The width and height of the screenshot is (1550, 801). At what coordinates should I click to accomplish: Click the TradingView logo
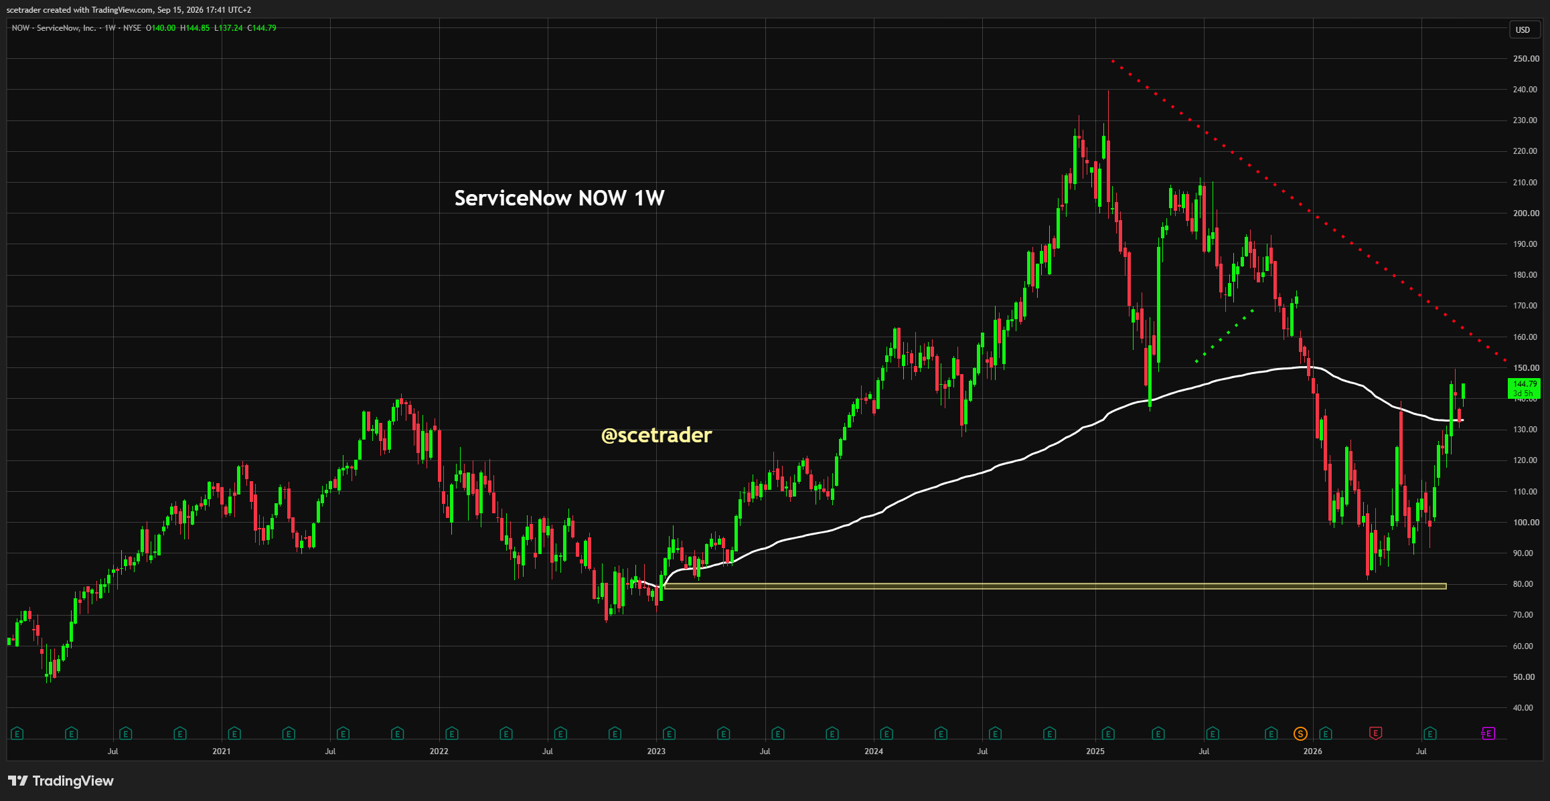click(61, 781)
